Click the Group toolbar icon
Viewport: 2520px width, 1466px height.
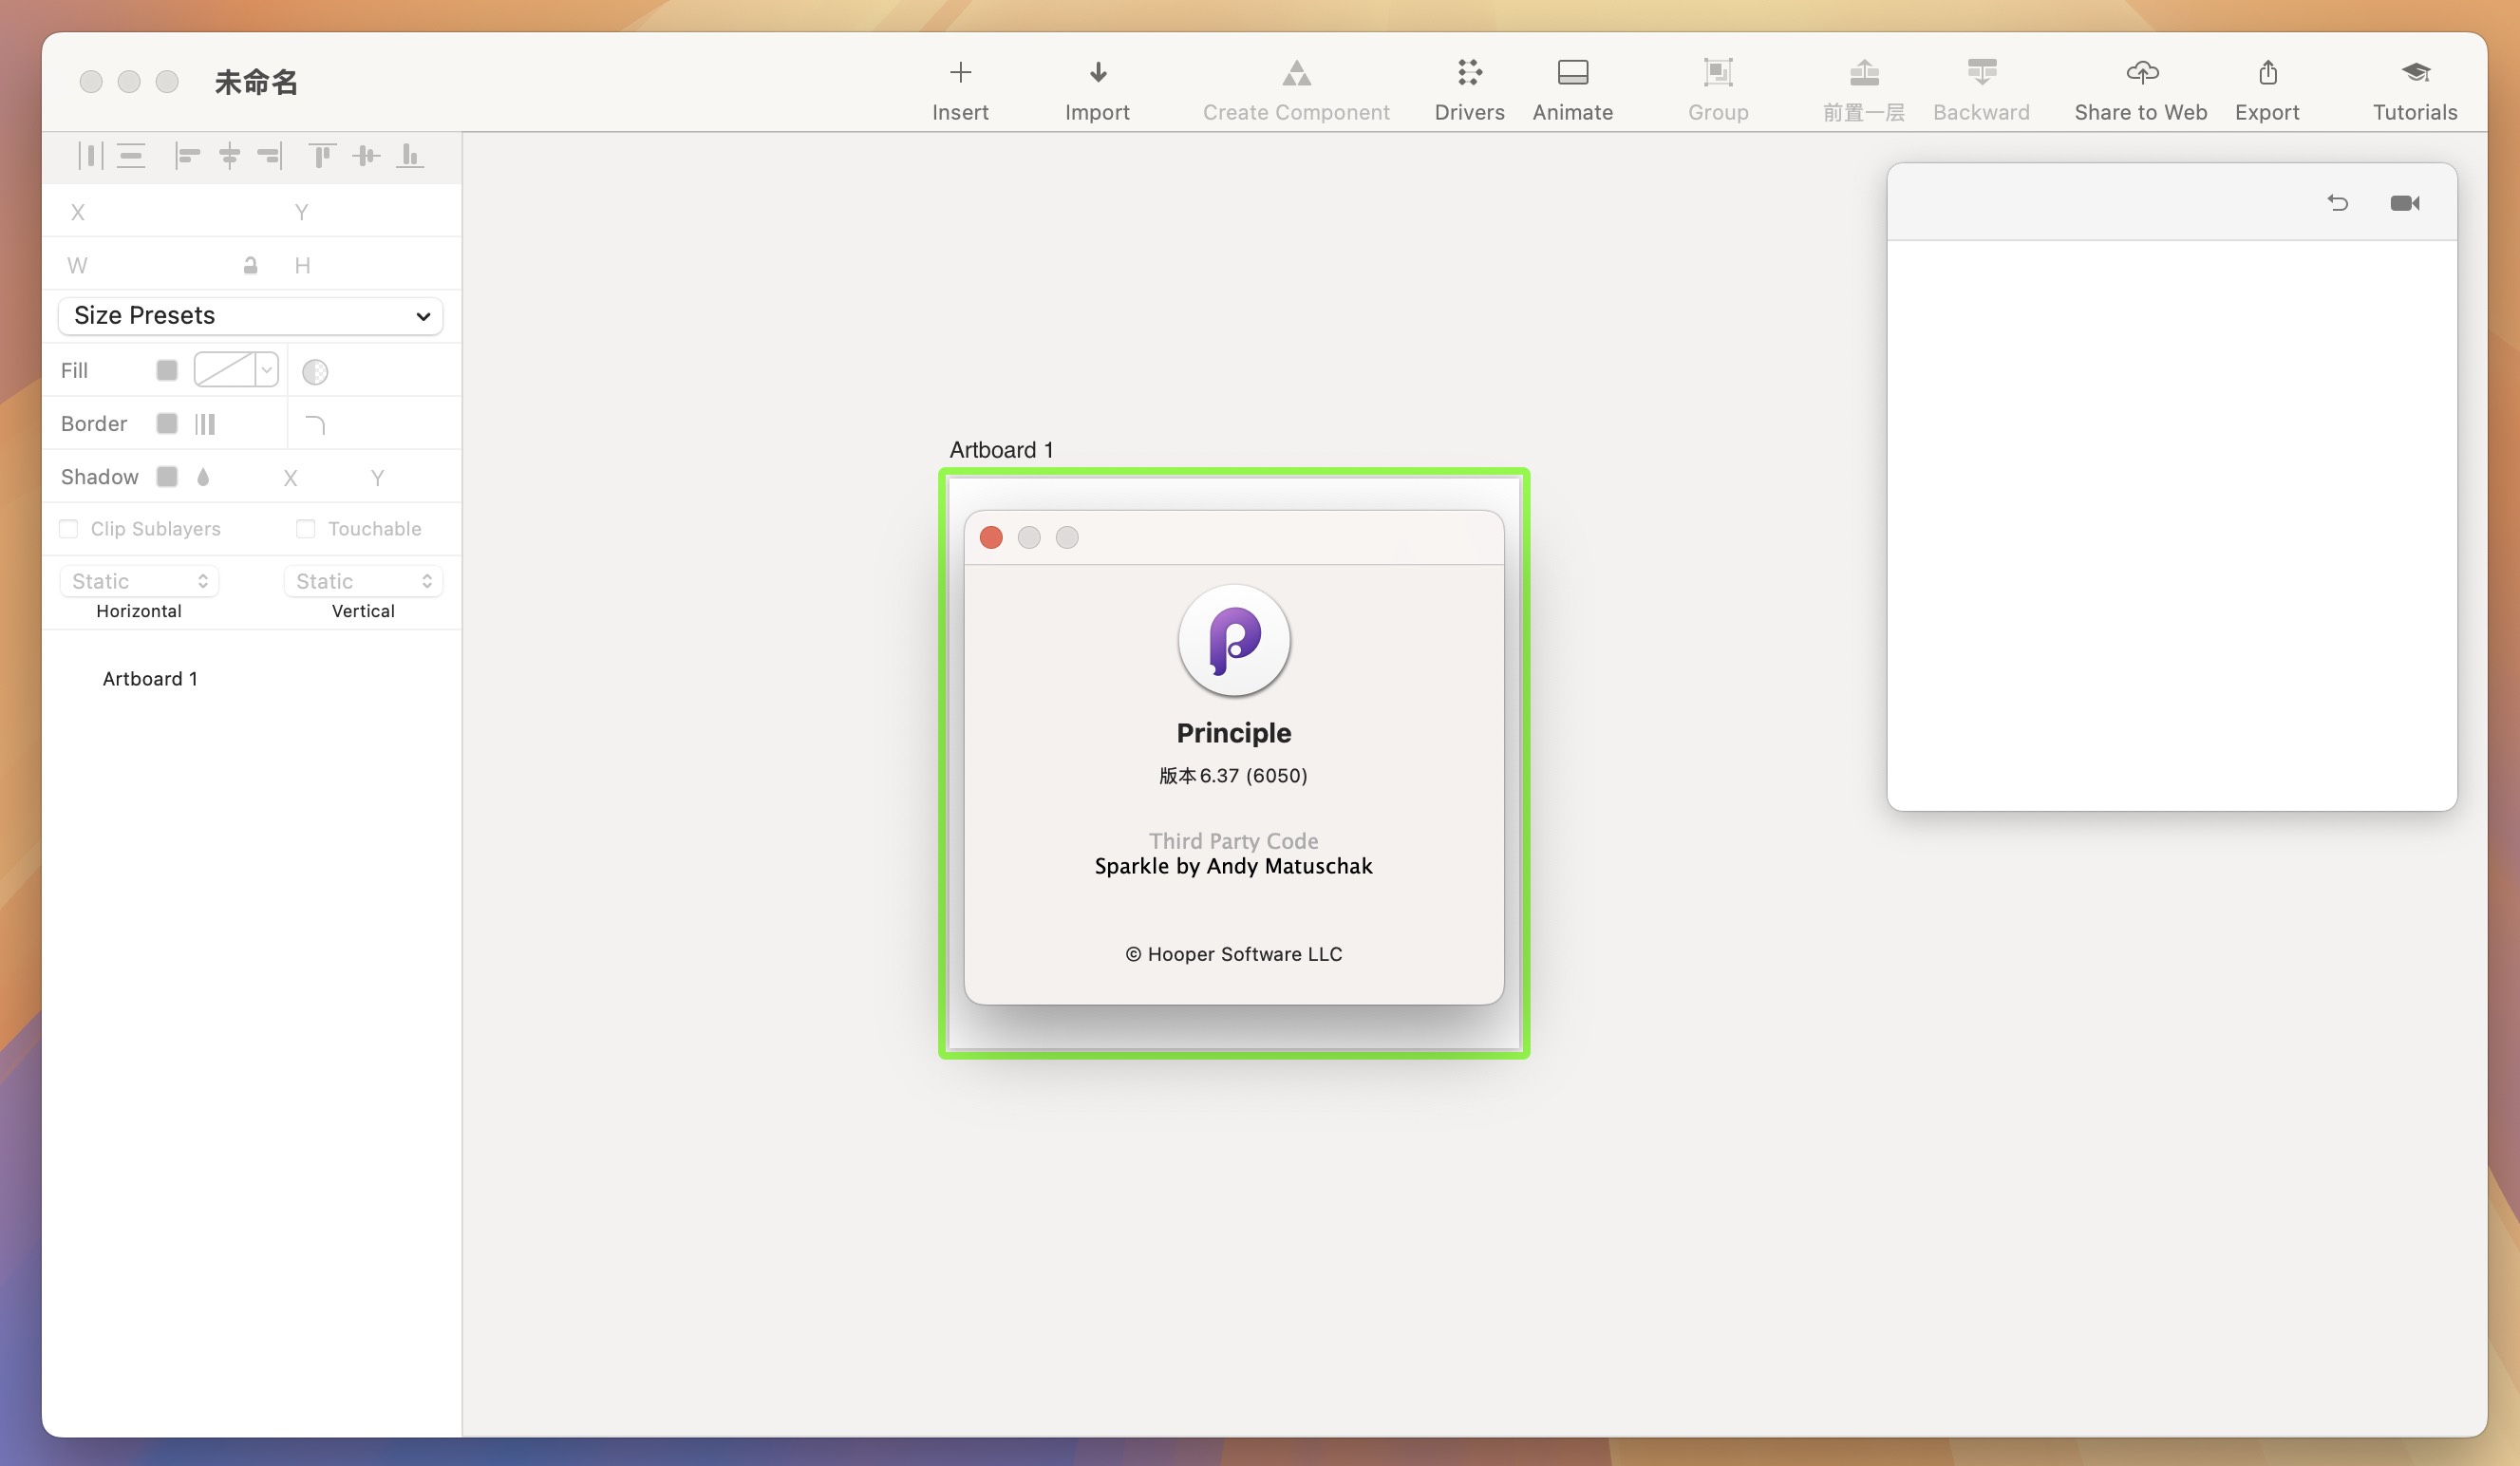point(1718,72)
